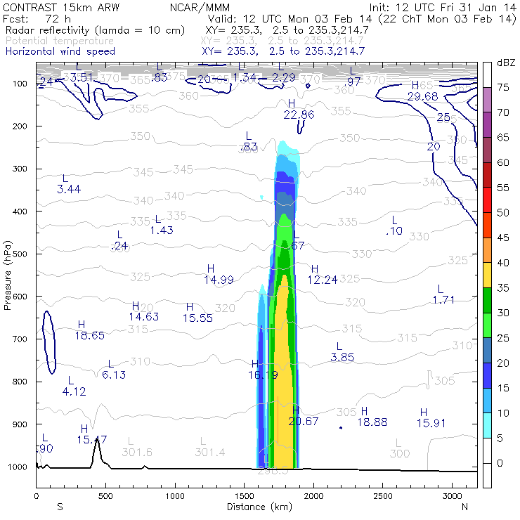The height and width of the screenshot is (520, 520).
Task: Click the wind minimum value '3.85'
Action: pyautogui.click(x=342, y=358)
